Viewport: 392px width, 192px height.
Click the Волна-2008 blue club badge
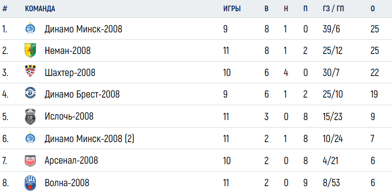pos(30,183)
